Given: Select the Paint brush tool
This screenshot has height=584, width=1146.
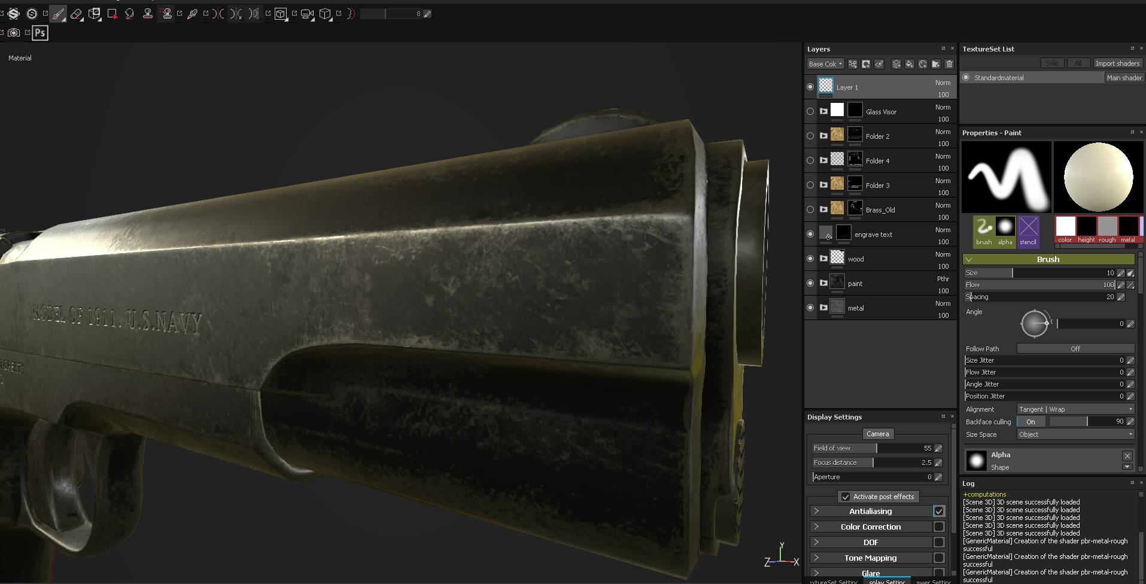Looking at the screenshot, I should click(x=58, y=13).
